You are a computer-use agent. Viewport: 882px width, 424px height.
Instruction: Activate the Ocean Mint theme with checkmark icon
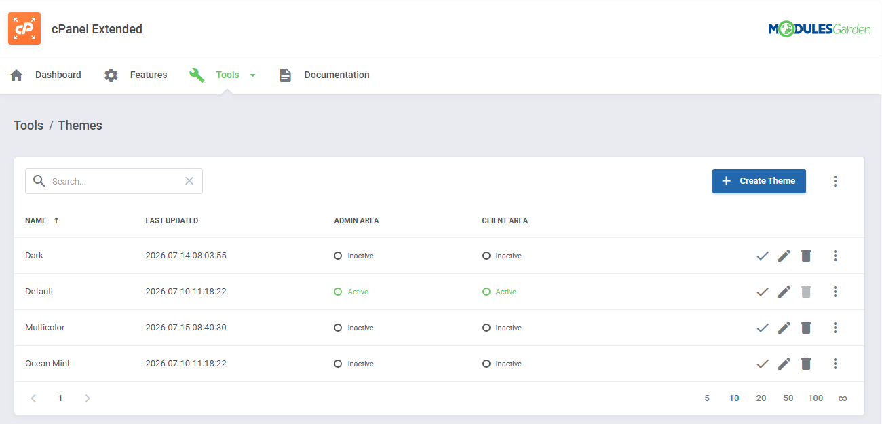click(x=763, y=364)
